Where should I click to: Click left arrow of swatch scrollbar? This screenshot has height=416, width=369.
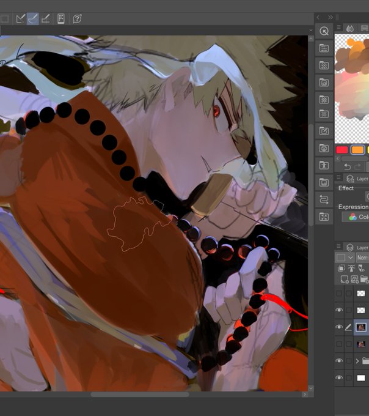tap(338, 158)
